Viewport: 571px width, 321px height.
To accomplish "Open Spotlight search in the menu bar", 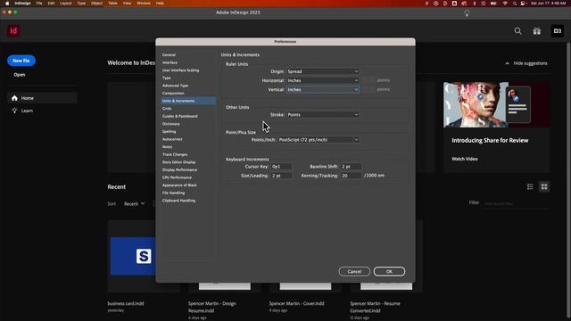I will pos(514,4).
